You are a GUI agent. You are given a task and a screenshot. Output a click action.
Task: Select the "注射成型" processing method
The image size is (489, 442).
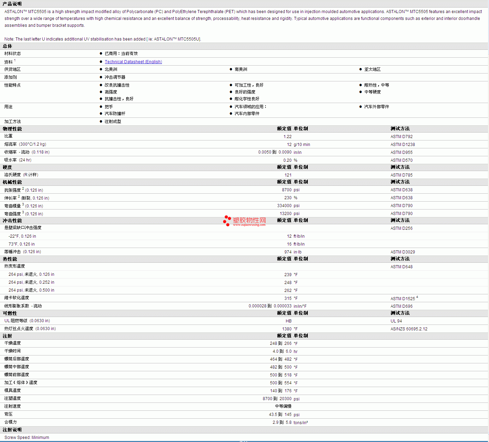[113, 122]
